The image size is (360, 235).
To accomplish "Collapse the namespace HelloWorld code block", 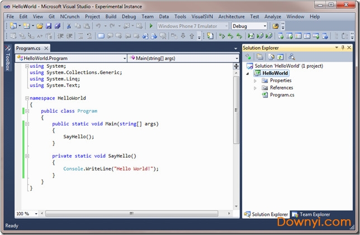I will [x=27, y=98].
